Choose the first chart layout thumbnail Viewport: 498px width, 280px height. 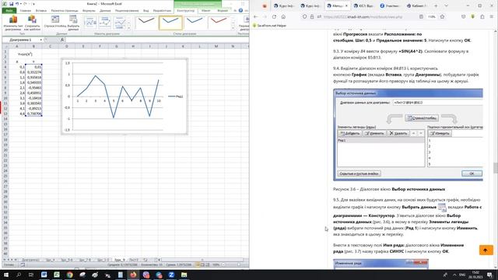(x=90, y=23)
